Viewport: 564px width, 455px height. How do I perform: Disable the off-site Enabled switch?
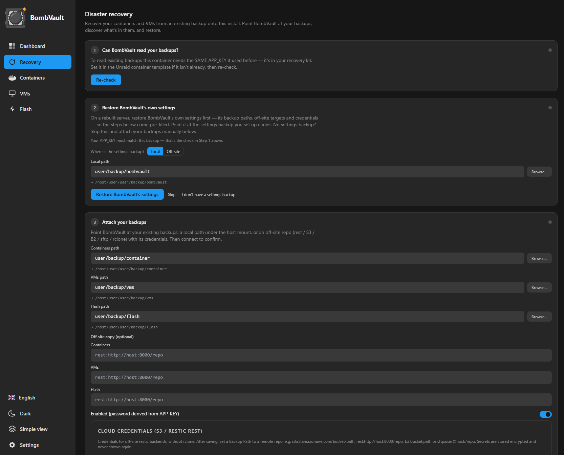tap(545, 414)
